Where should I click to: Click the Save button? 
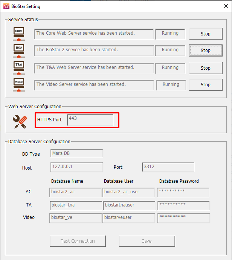[147, 241]
